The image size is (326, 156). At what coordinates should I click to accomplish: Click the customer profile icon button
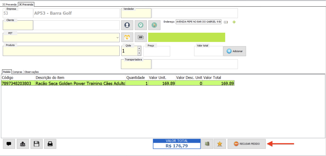click(x=127, y=25)
